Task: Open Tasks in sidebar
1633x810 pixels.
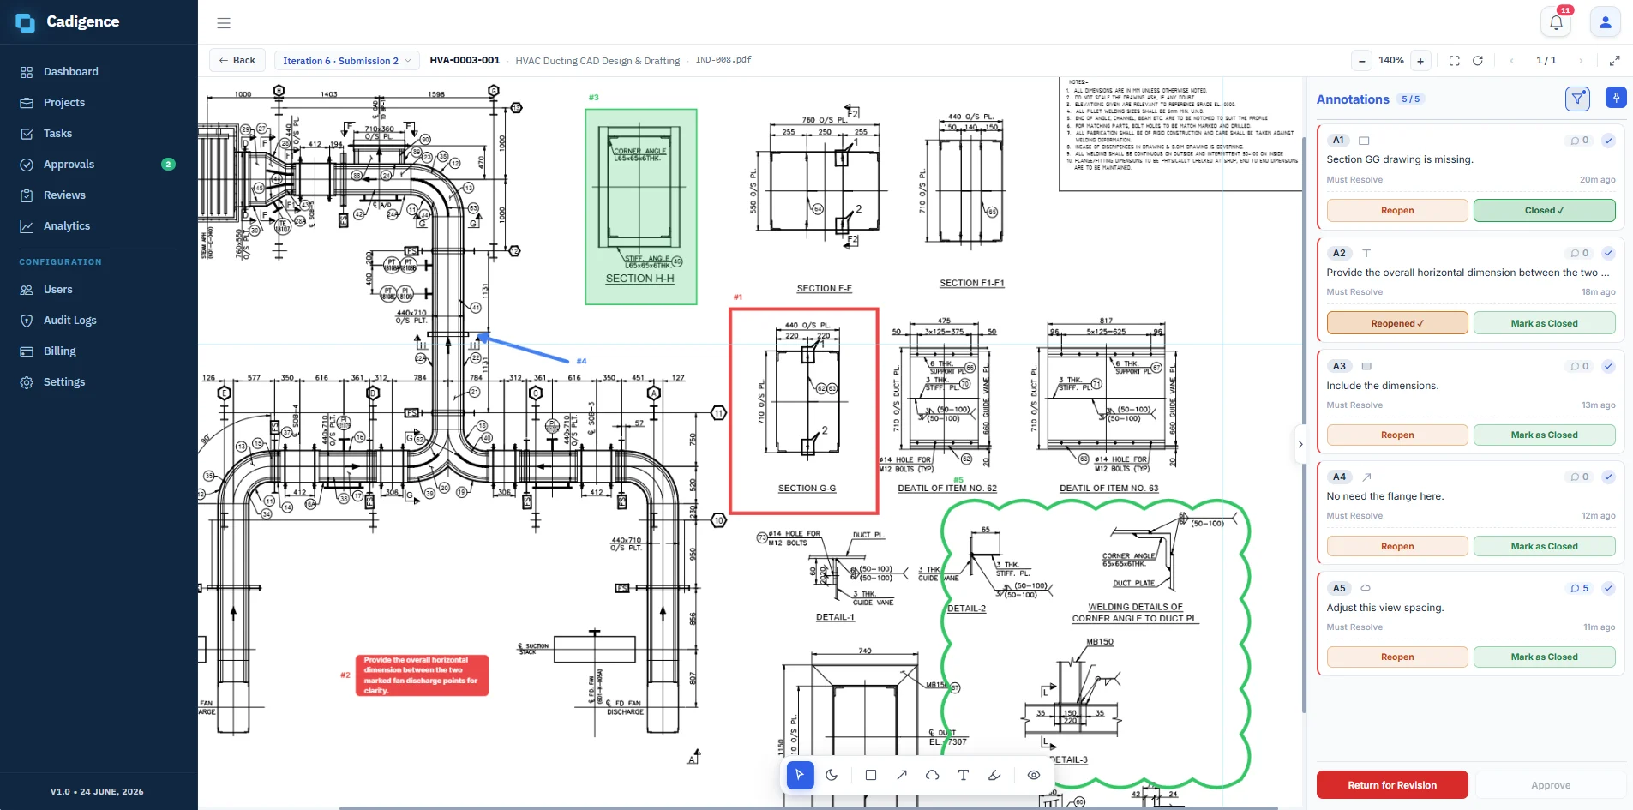Action: coord(99,134)
